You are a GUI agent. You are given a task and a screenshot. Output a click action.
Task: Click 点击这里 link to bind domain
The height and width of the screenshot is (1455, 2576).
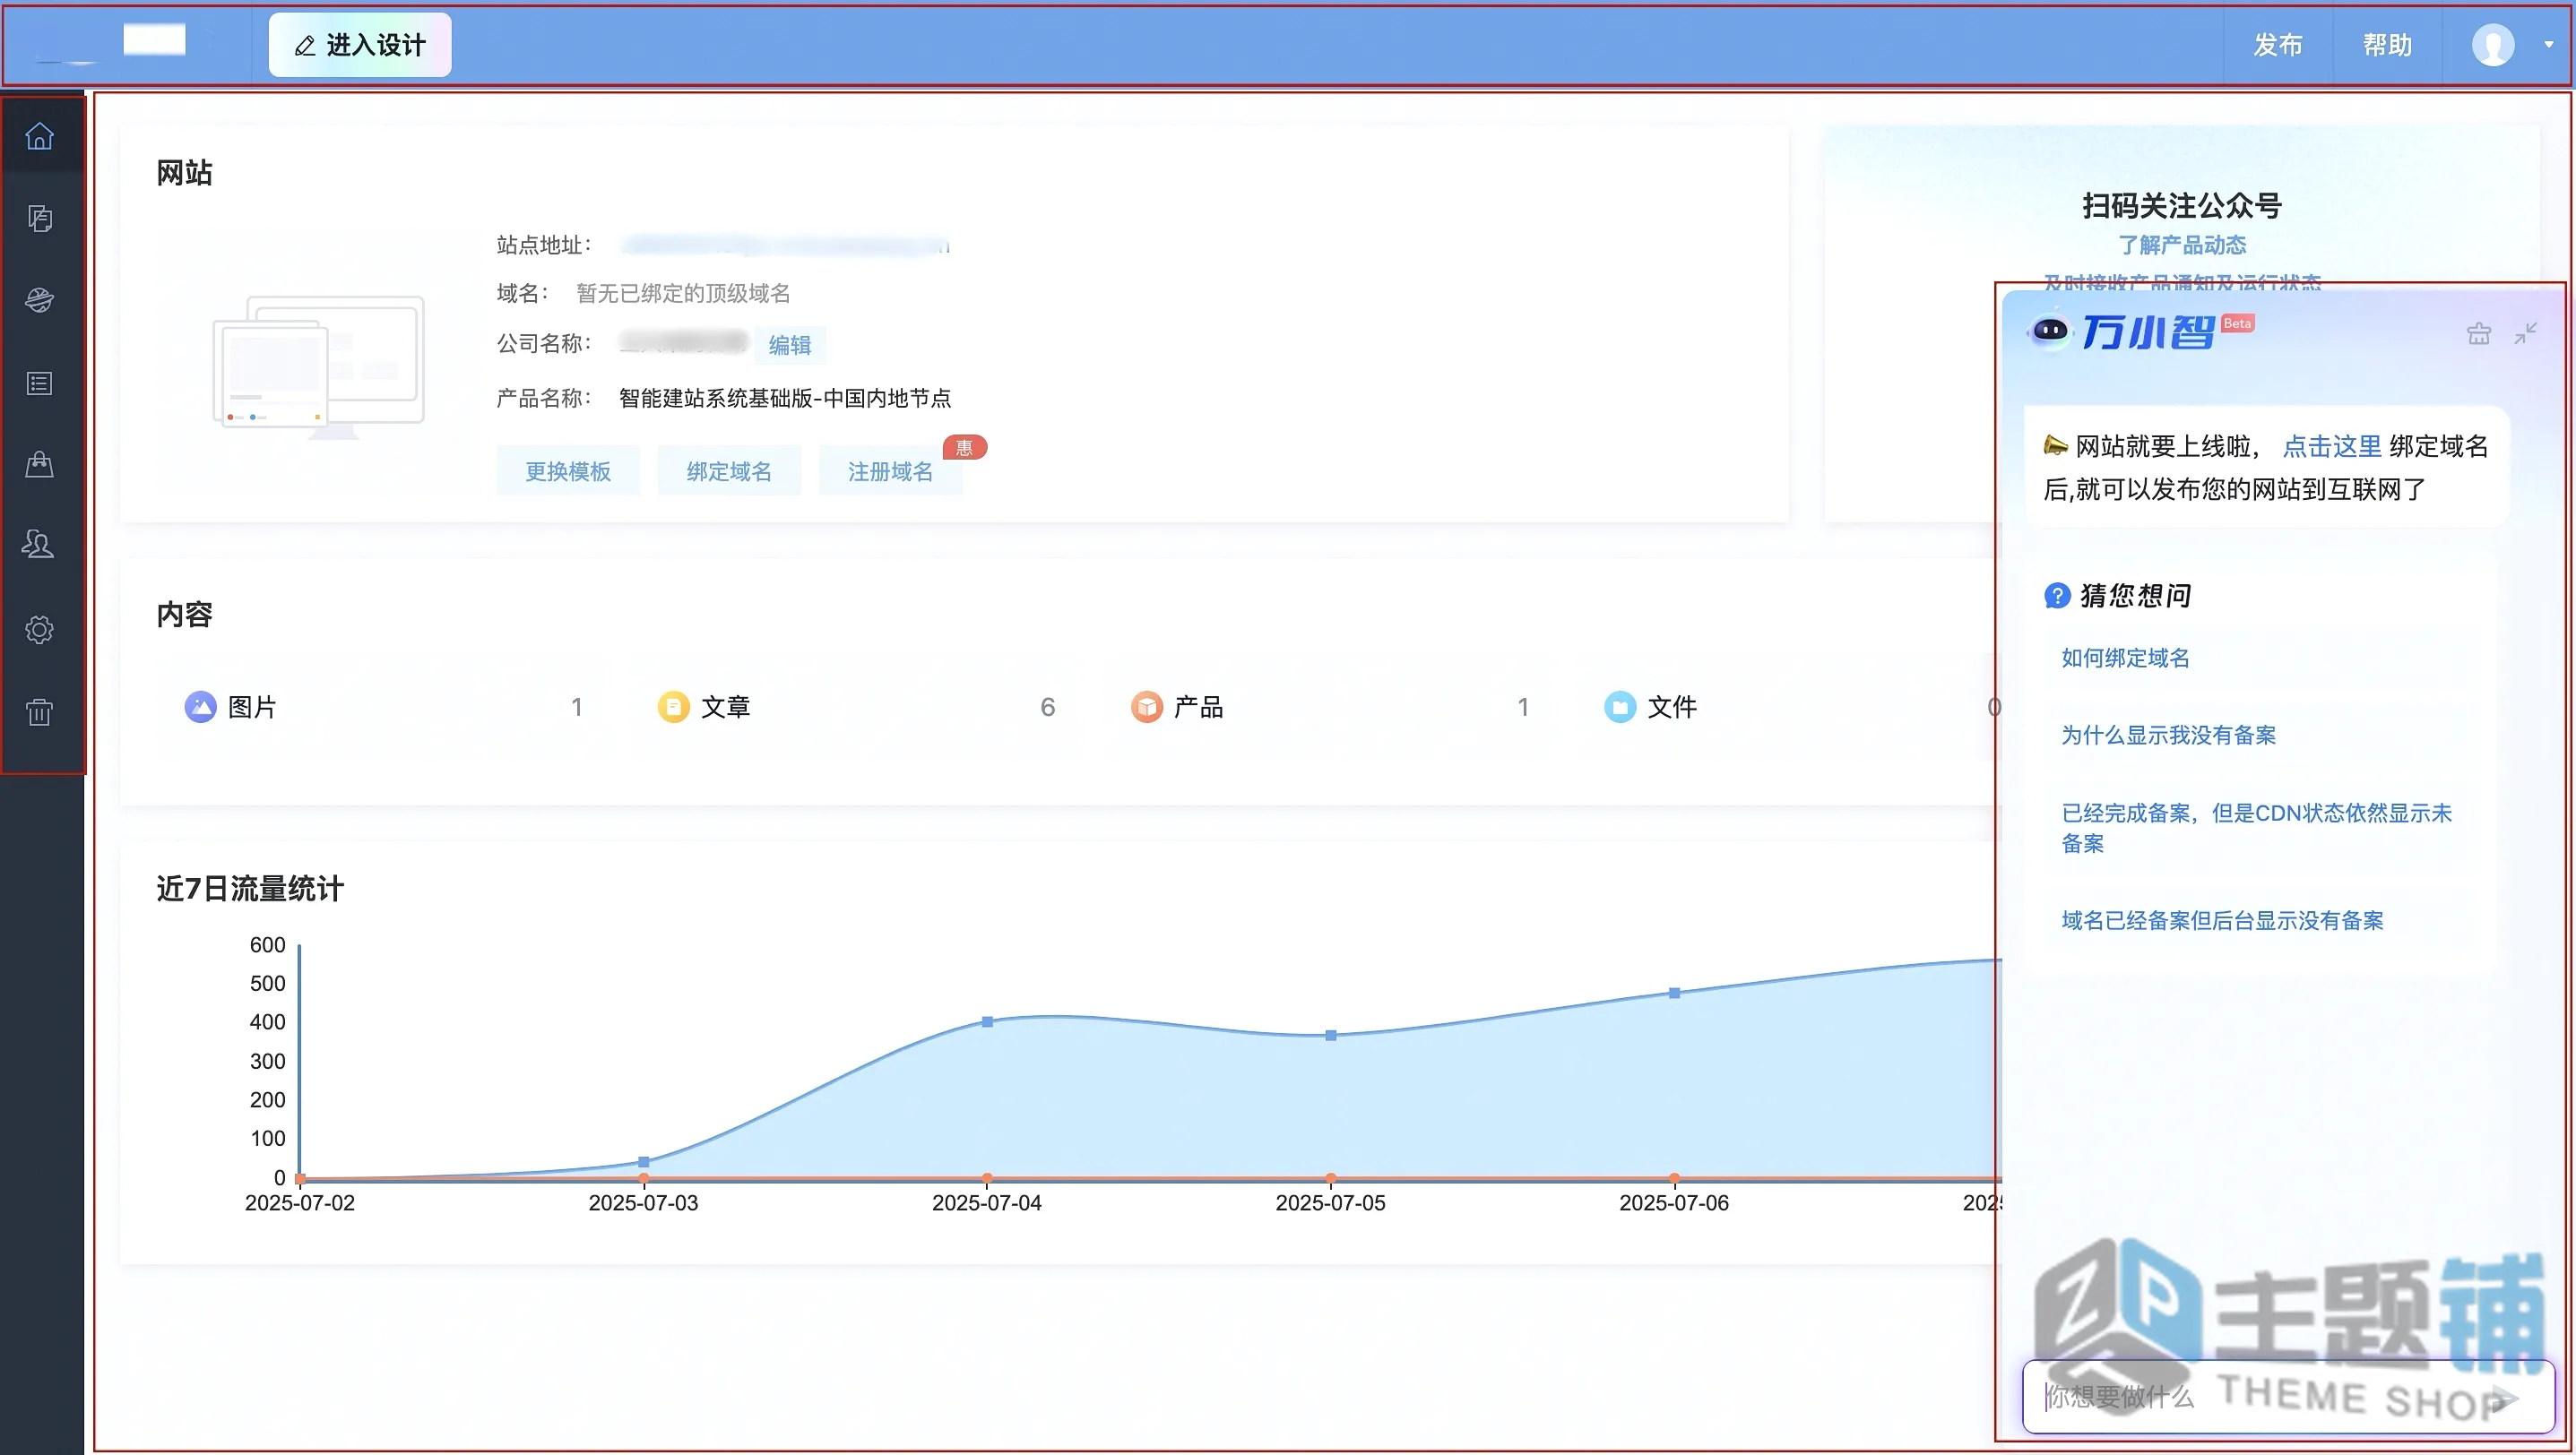[2332, 447]
